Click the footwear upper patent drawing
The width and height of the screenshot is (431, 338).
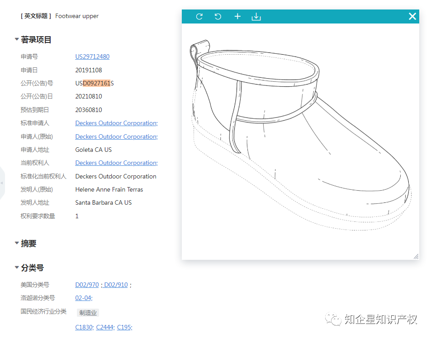click(300, 135)
